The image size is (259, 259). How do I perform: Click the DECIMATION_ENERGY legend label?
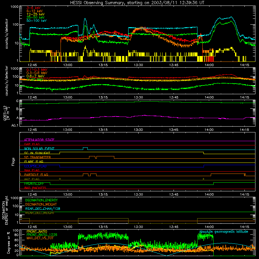[41, 200]
